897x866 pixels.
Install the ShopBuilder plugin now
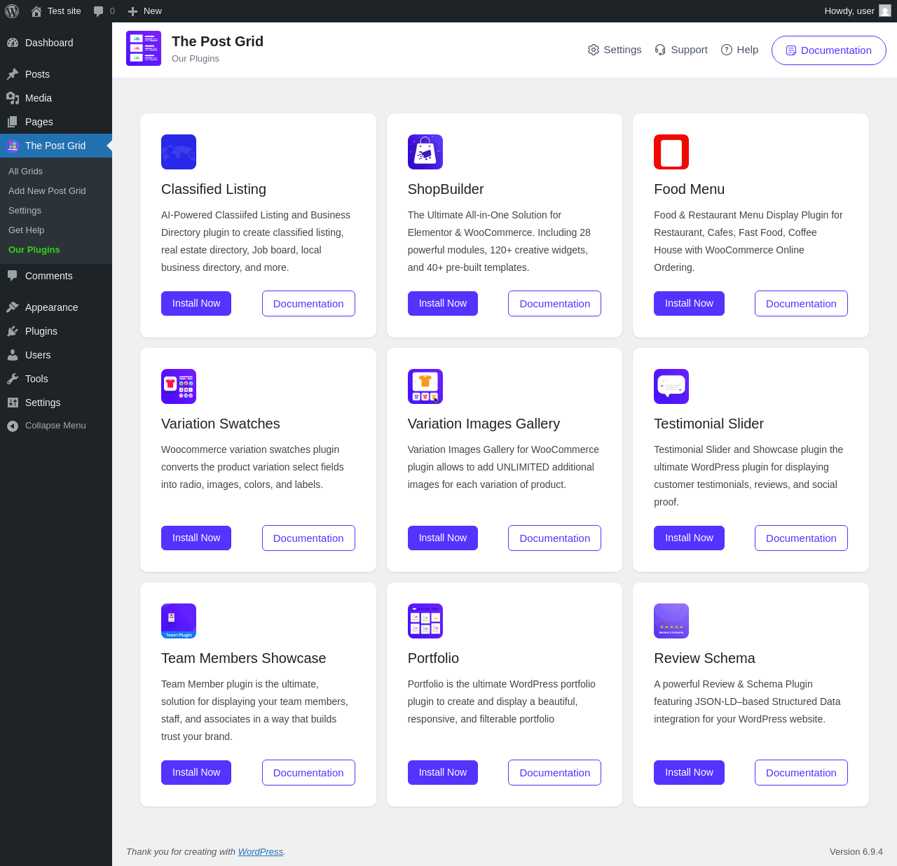pos(443,303)
